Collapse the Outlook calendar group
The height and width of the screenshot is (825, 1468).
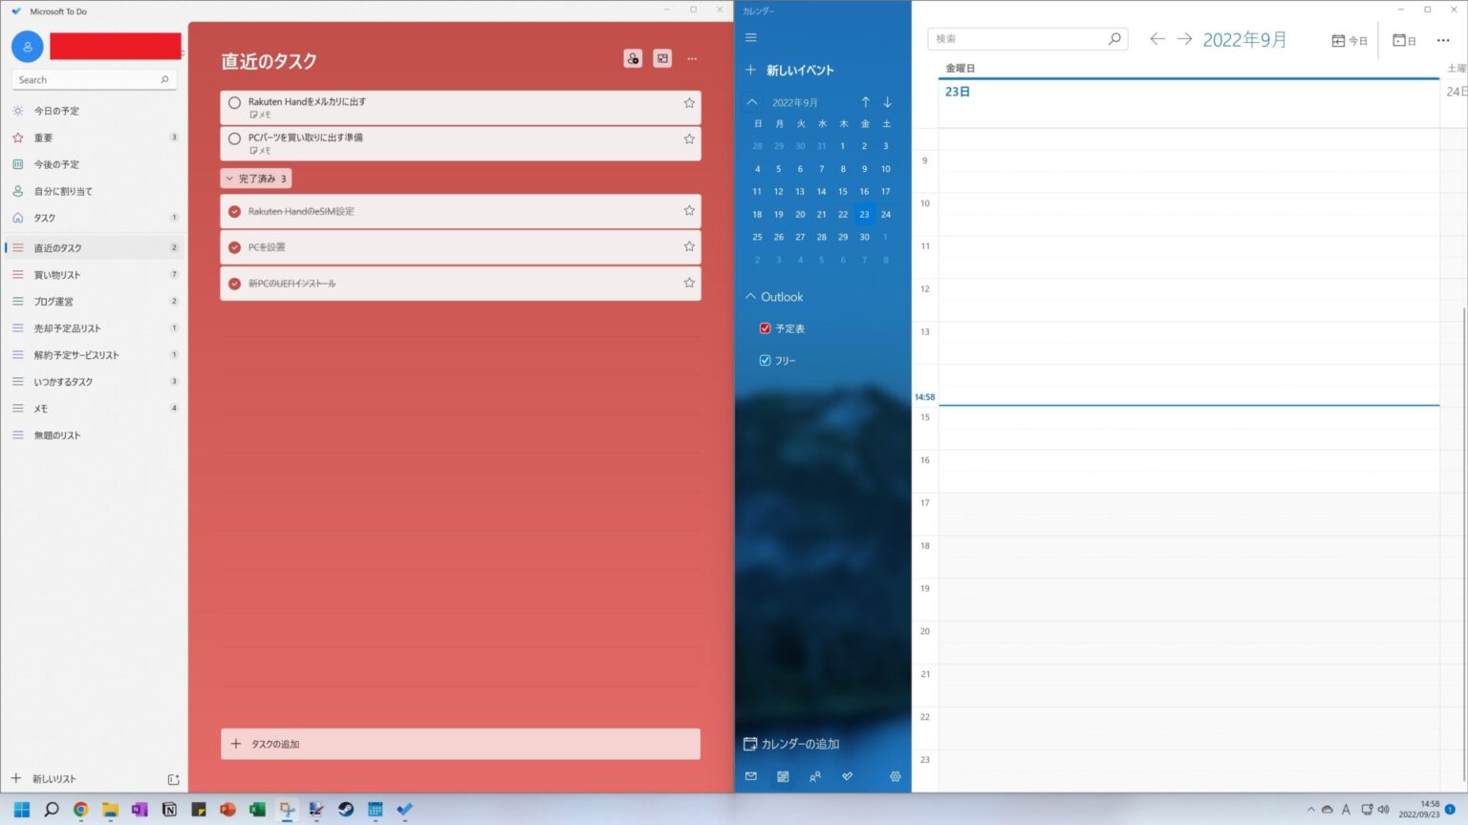(x=751, y=296)
